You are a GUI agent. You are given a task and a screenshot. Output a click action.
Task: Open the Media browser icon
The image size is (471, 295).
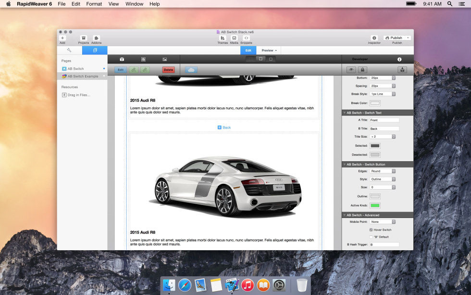pyautogui.click(x=234, y=38)
